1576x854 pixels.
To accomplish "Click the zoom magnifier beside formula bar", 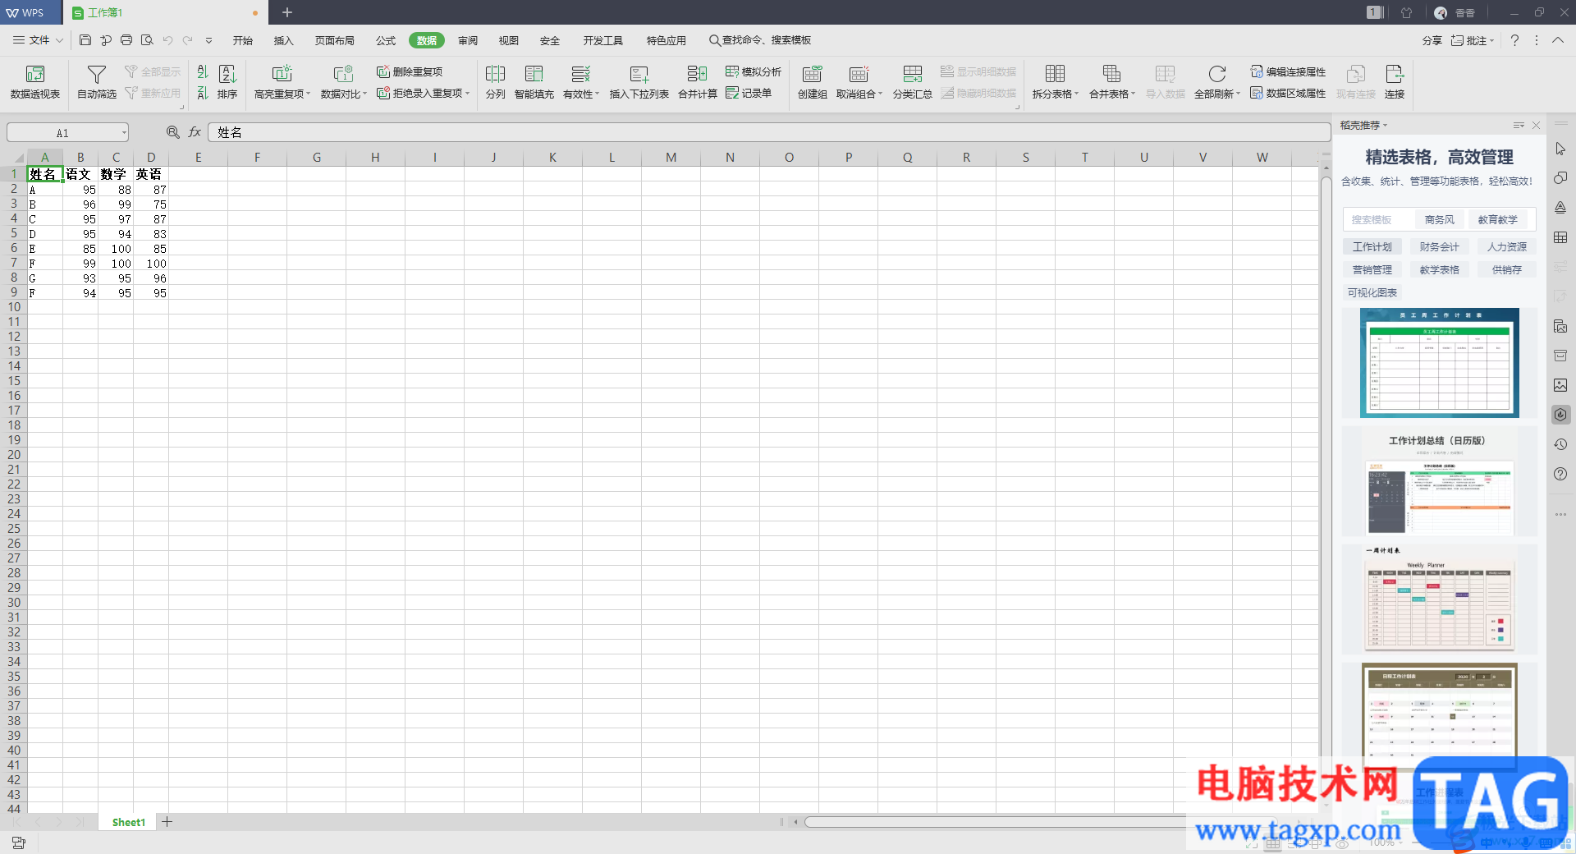I will click(172, 132).
